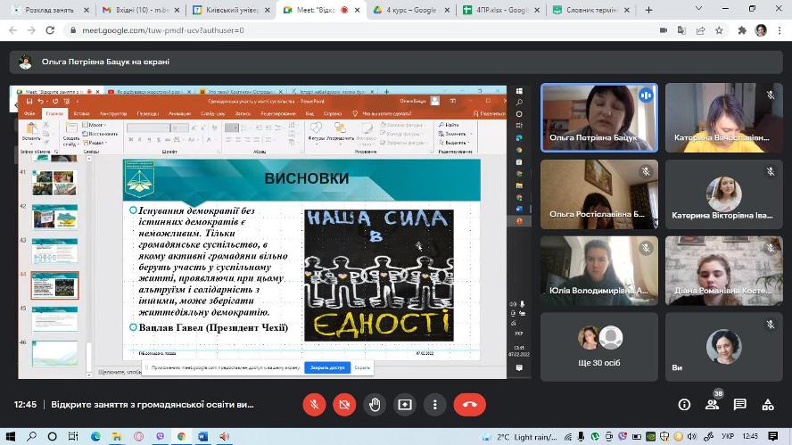
Task: Close the 'Словник термін' tab
Action: (x=627, y=10)
